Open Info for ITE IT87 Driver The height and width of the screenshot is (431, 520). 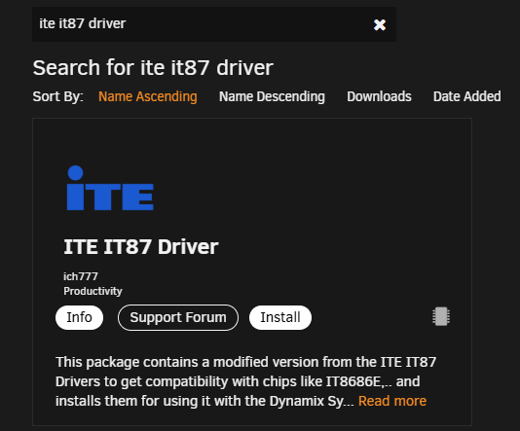click(79, 317)
